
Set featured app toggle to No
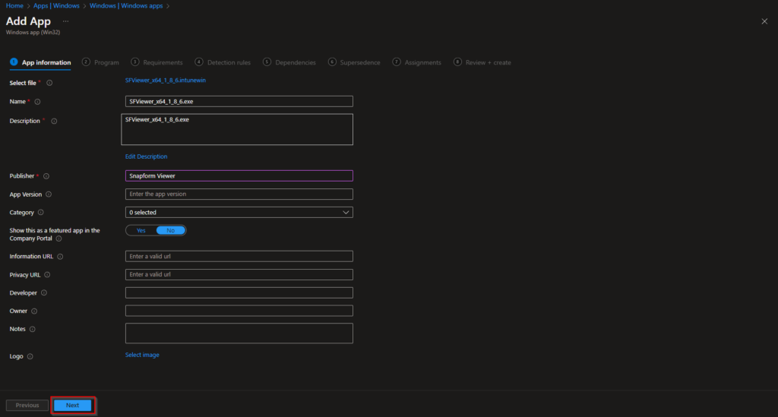pos(171,231)
